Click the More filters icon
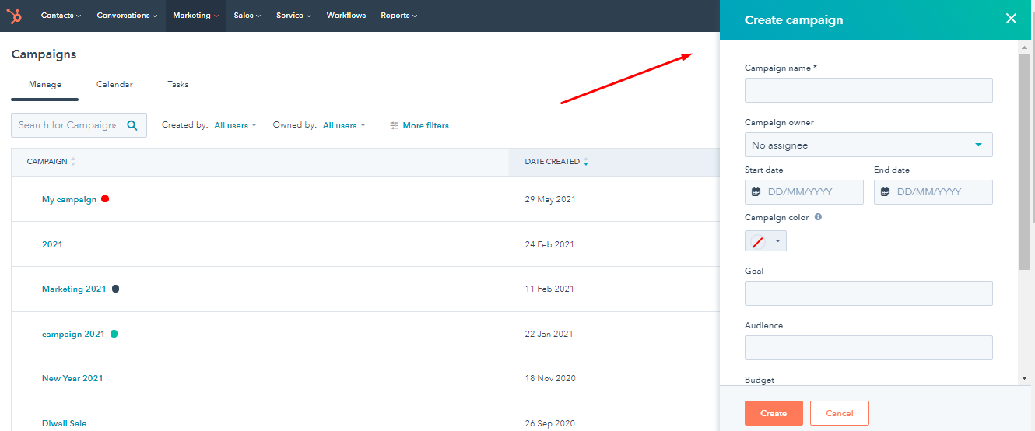This screenshot has height=431, width=1035. (394, 125)
